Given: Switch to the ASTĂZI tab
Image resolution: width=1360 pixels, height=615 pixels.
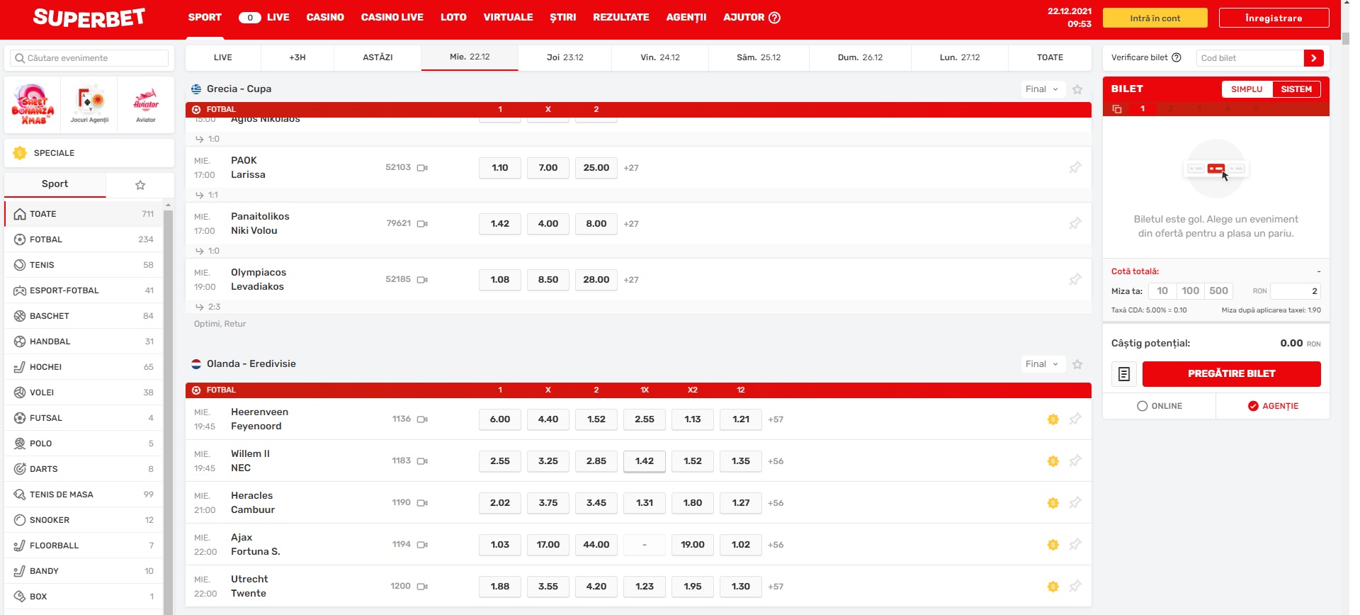Looking at the screenshot, I should click(378, 58).
